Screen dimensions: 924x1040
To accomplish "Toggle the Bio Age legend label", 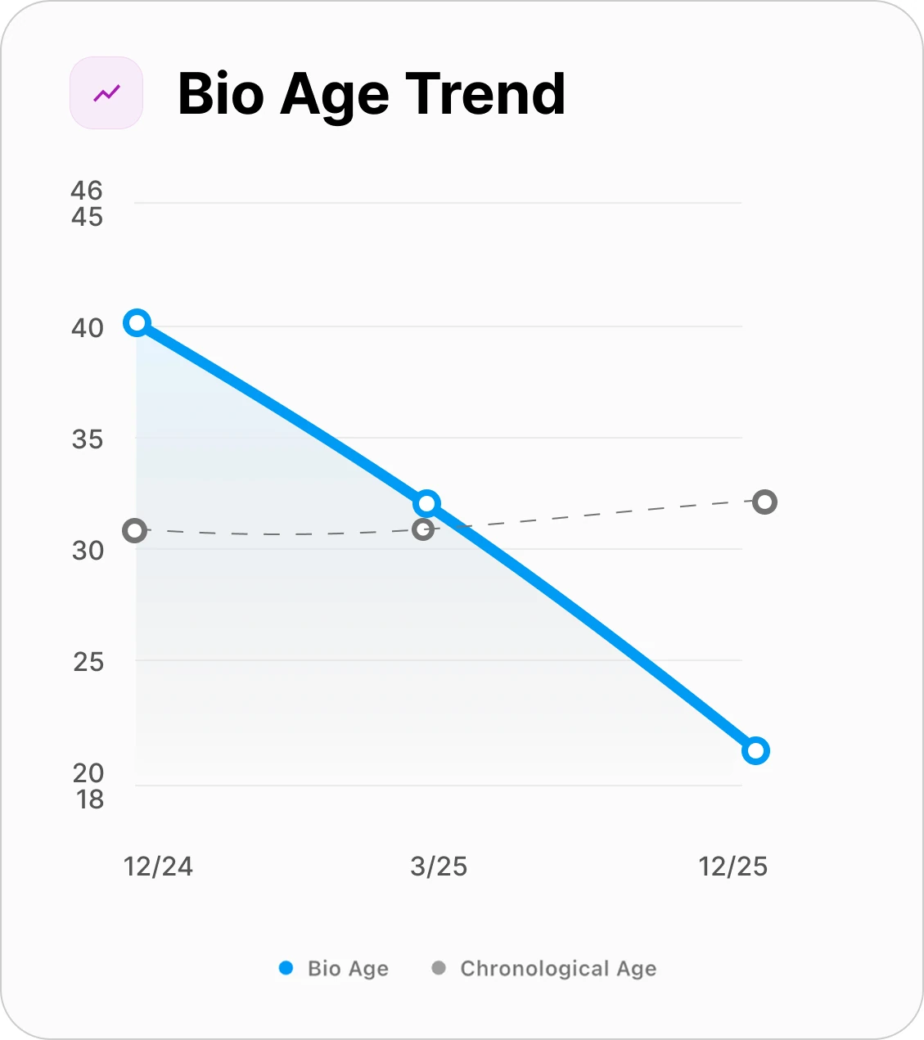I will click(348, 969).
